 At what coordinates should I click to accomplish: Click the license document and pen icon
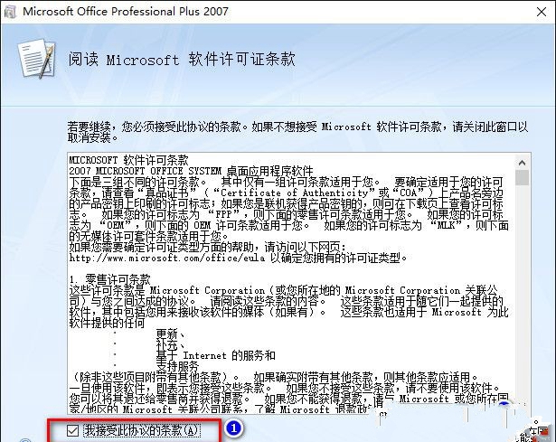(37, 59)
